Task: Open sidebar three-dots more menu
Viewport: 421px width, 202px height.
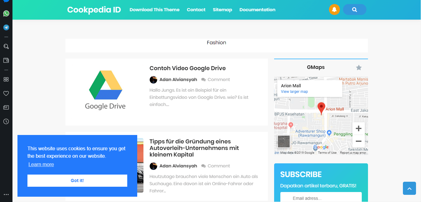Action: tap(6, 195)
